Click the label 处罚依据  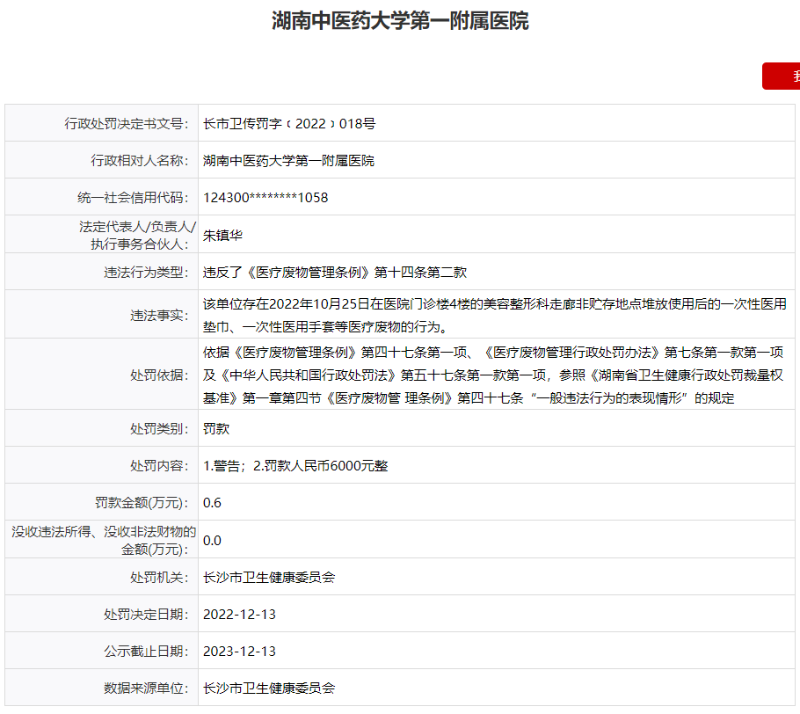159,375
